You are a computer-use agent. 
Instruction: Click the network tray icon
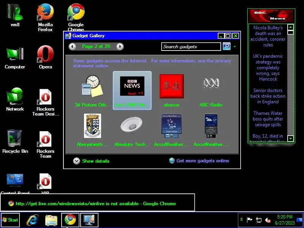tap(258, 220)
